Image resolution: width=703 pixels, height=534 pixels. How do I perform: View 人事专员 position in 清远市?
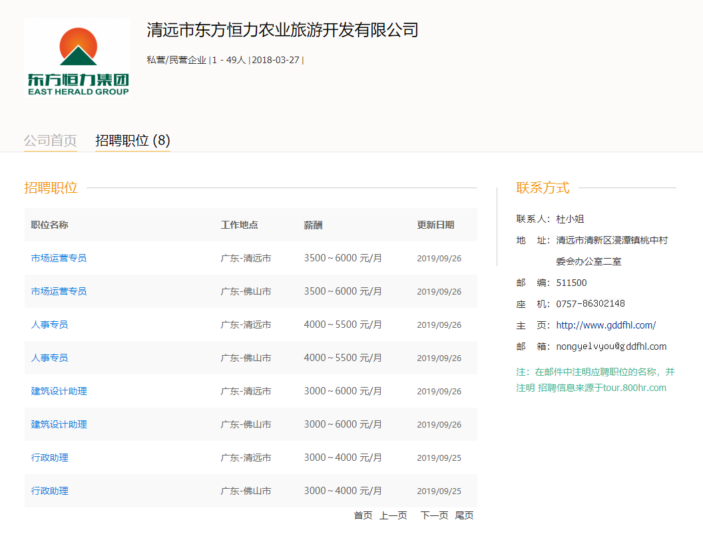[x=49, y=325]
